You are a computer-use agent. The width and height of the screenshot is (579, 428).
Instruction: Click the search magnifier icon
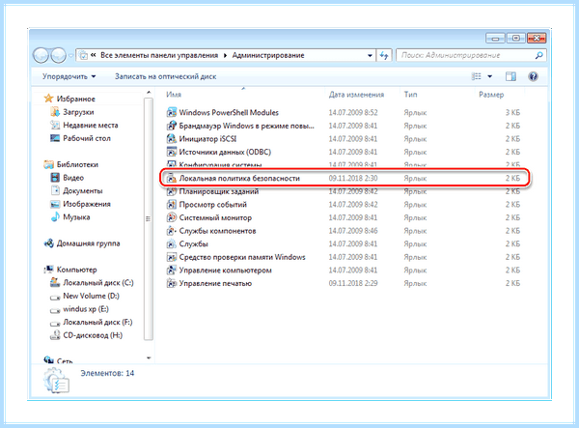point(539,55)
